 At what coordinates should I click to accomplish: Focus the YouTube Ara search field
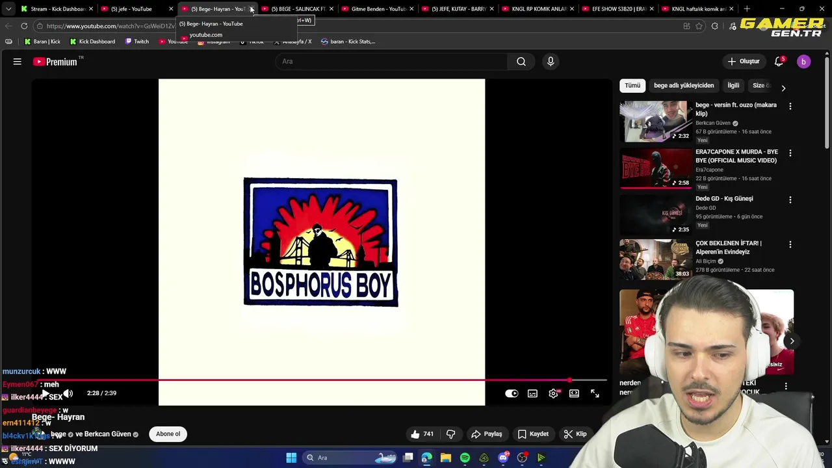[392, 62]
